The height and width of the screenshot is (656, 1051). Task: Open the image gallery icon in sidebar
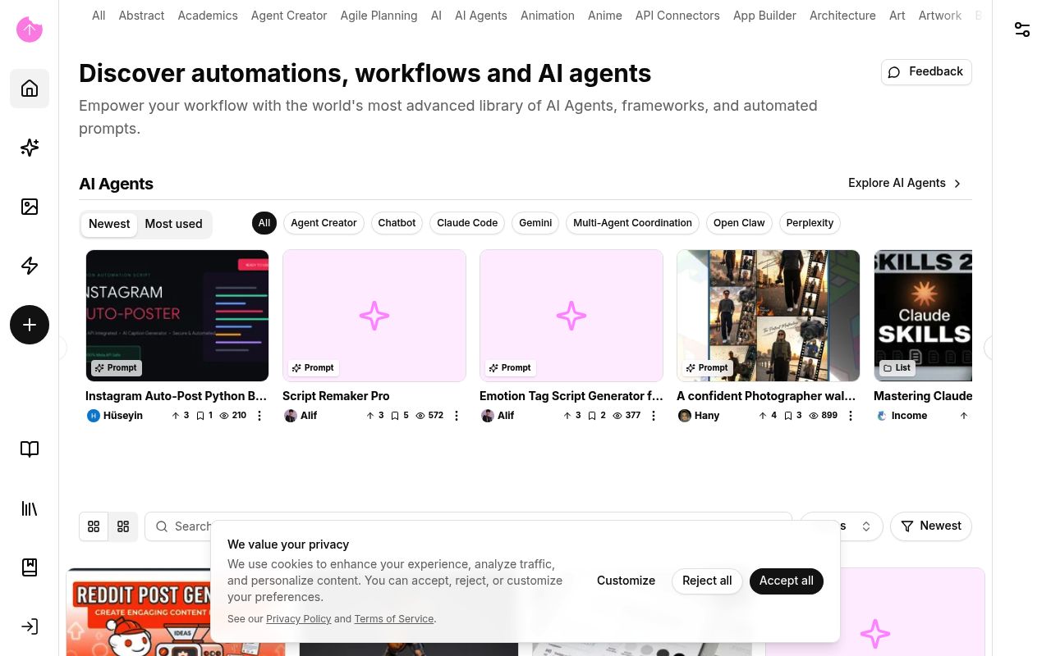tap(30, 207)
